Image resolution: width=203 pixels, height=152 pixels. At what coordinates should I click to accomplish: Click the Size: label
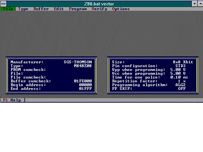point(118,62)
